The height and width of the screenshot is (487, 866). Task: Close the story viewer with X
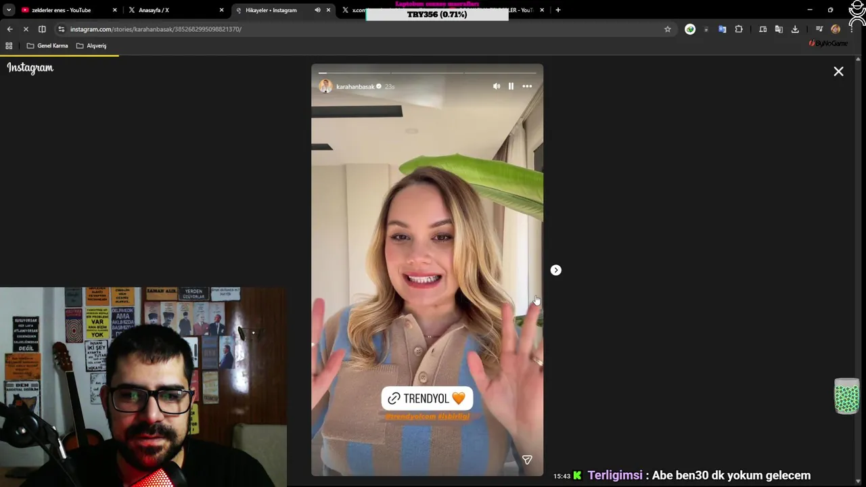[x=838, y=71]
